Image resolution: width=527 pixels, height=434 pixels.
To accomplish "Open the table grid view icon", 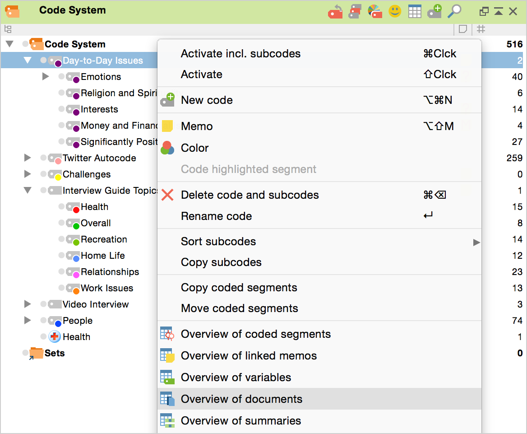I will point(415,12).
